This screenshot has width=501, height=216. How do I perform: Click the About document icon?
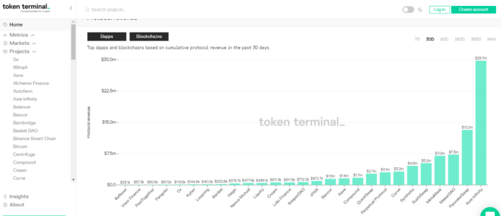(5, 204)
